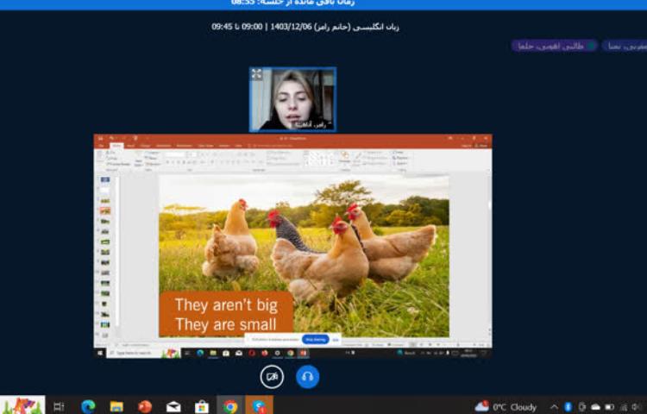This screenshot has height=414, width=647.
Task: Open Microsoft Store on the Windows taskbar
Action: 202,406
